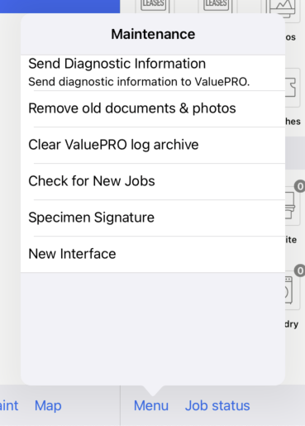
Task: Click the 0 badge on laundry icon
Action: click(300, 270)
